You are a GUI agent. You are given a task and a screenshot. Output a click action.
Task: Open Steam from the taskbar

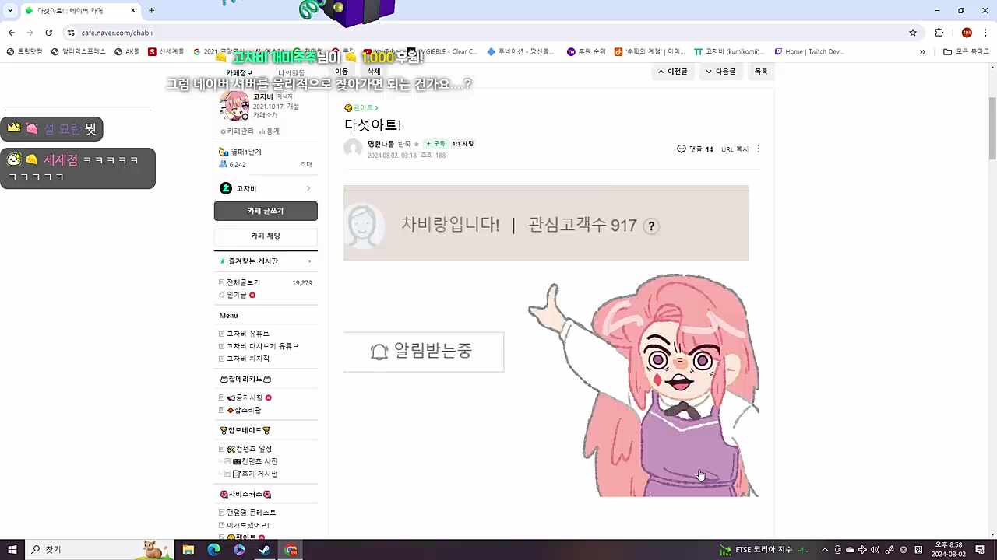tap(265, 550)
